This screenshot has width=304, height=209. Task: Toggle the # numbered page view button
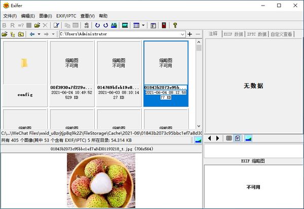click(237, 138)
